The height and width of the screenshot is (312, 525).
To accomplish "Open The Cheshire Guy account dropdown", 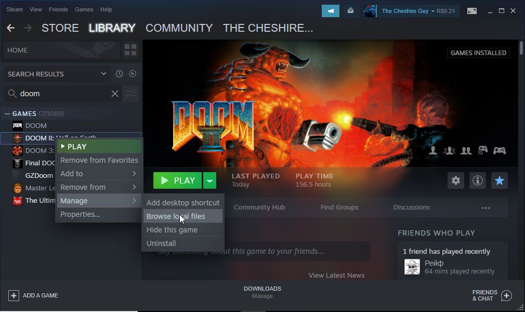I will click(408, 11).
